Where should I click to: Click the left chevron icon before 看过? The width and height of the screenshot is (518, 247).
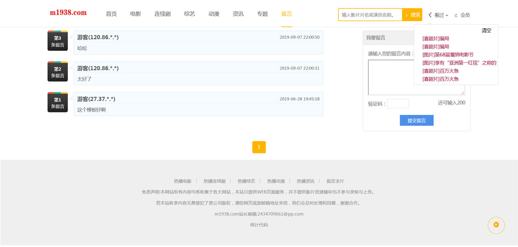pyautogui.click(x=430, y=15)
